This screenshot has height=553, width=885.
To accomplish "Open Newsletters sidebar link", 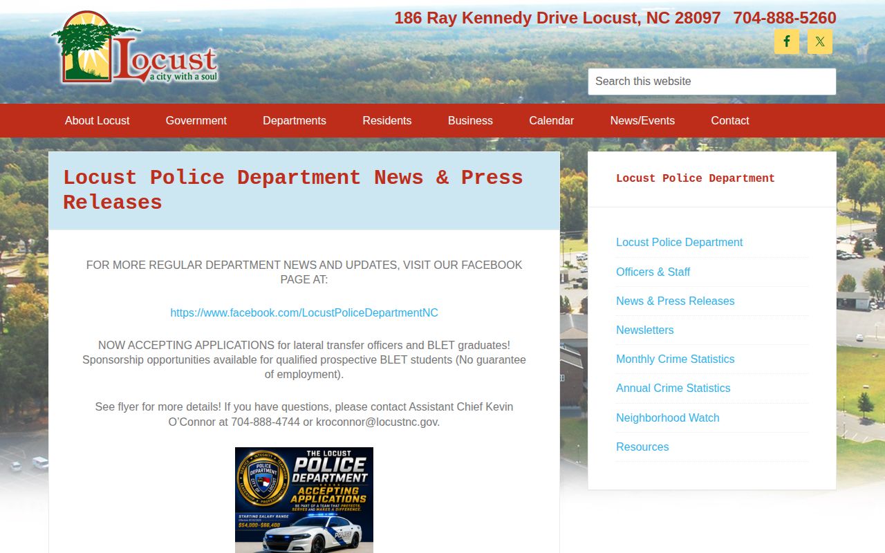I will click(x=645, y=330).
